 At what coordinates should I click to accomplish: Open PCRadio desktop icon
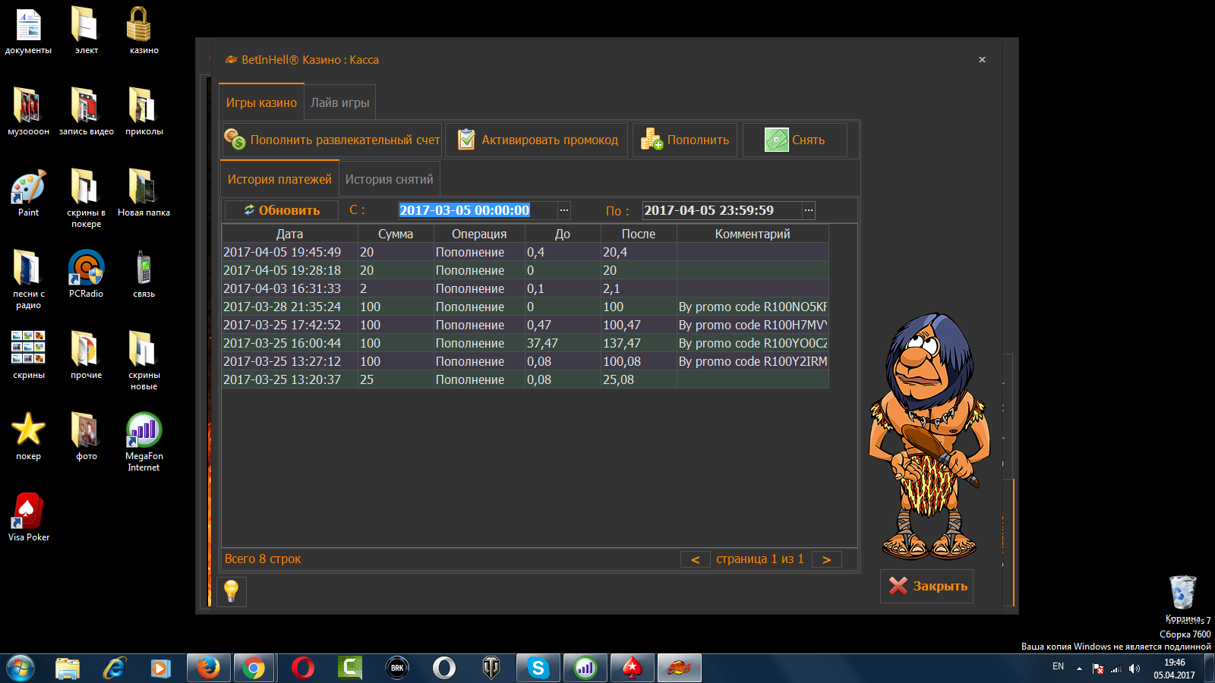coord(86,273)
